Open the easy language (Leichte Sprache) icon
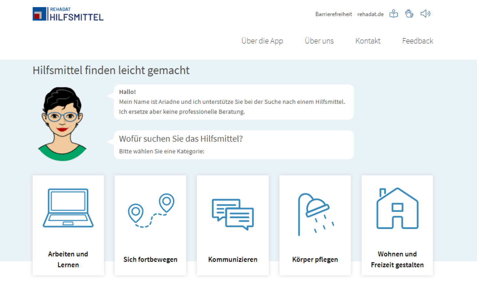This screenshot has height=293, width=477. point(393,14)
